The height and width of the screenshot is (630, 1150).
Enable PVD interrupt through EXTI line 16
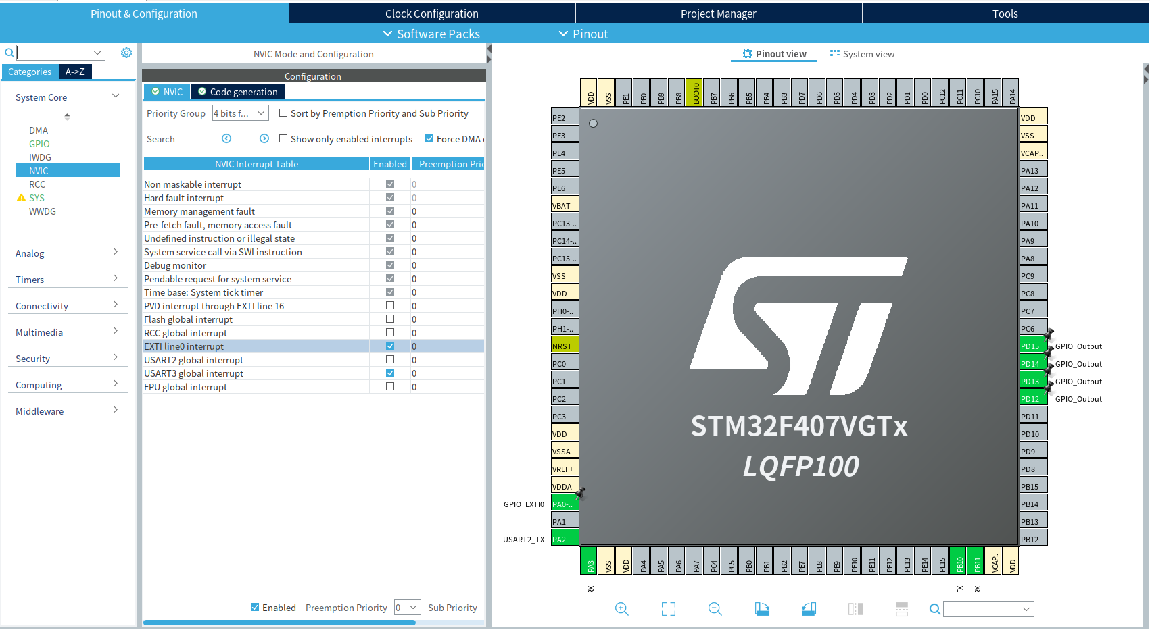coord(390,305)
